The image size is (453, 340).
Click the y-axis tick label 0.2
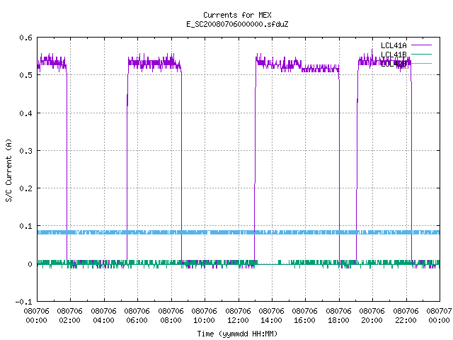[x=25, y=188]
